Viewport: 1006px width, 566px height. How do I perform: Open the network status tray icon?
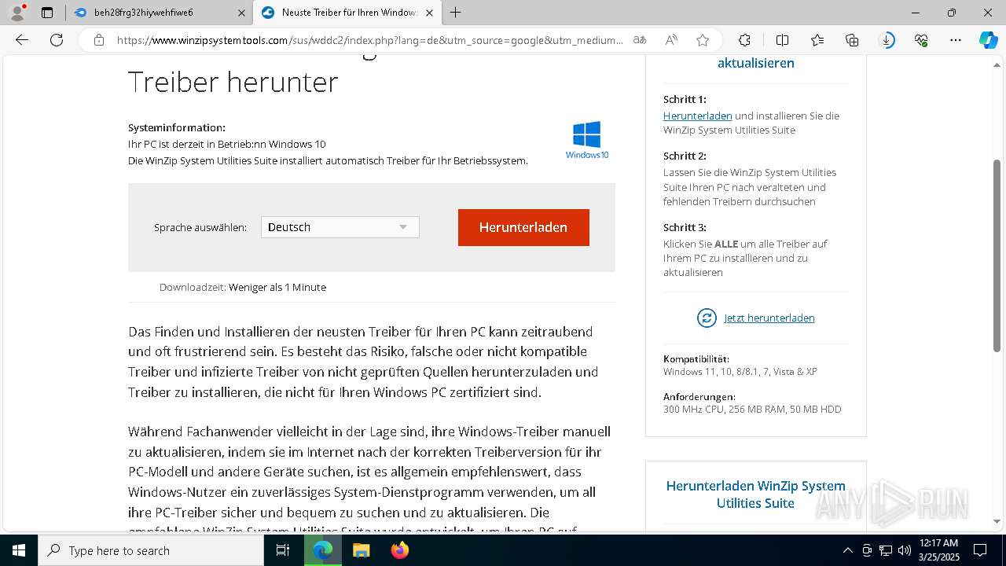886,550
